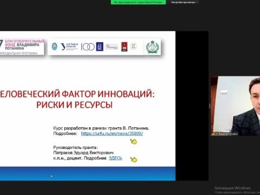Image resolution: width=260 pixels, height=195 pixels.
Task: Follow the ЗДЕСЬ link on the slide
Action: (x=115, y=158)
